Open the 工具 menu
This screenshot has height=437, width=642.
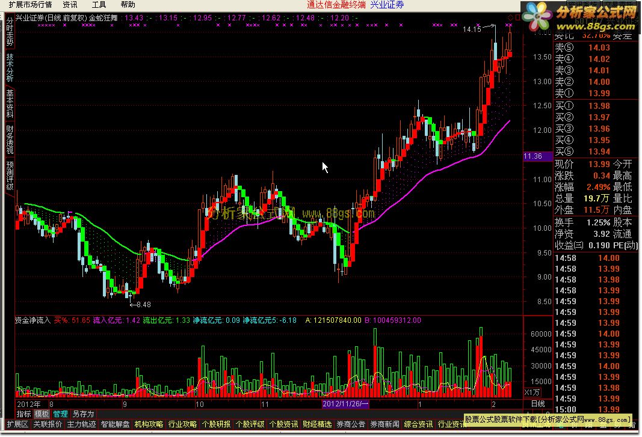[99, 5]
